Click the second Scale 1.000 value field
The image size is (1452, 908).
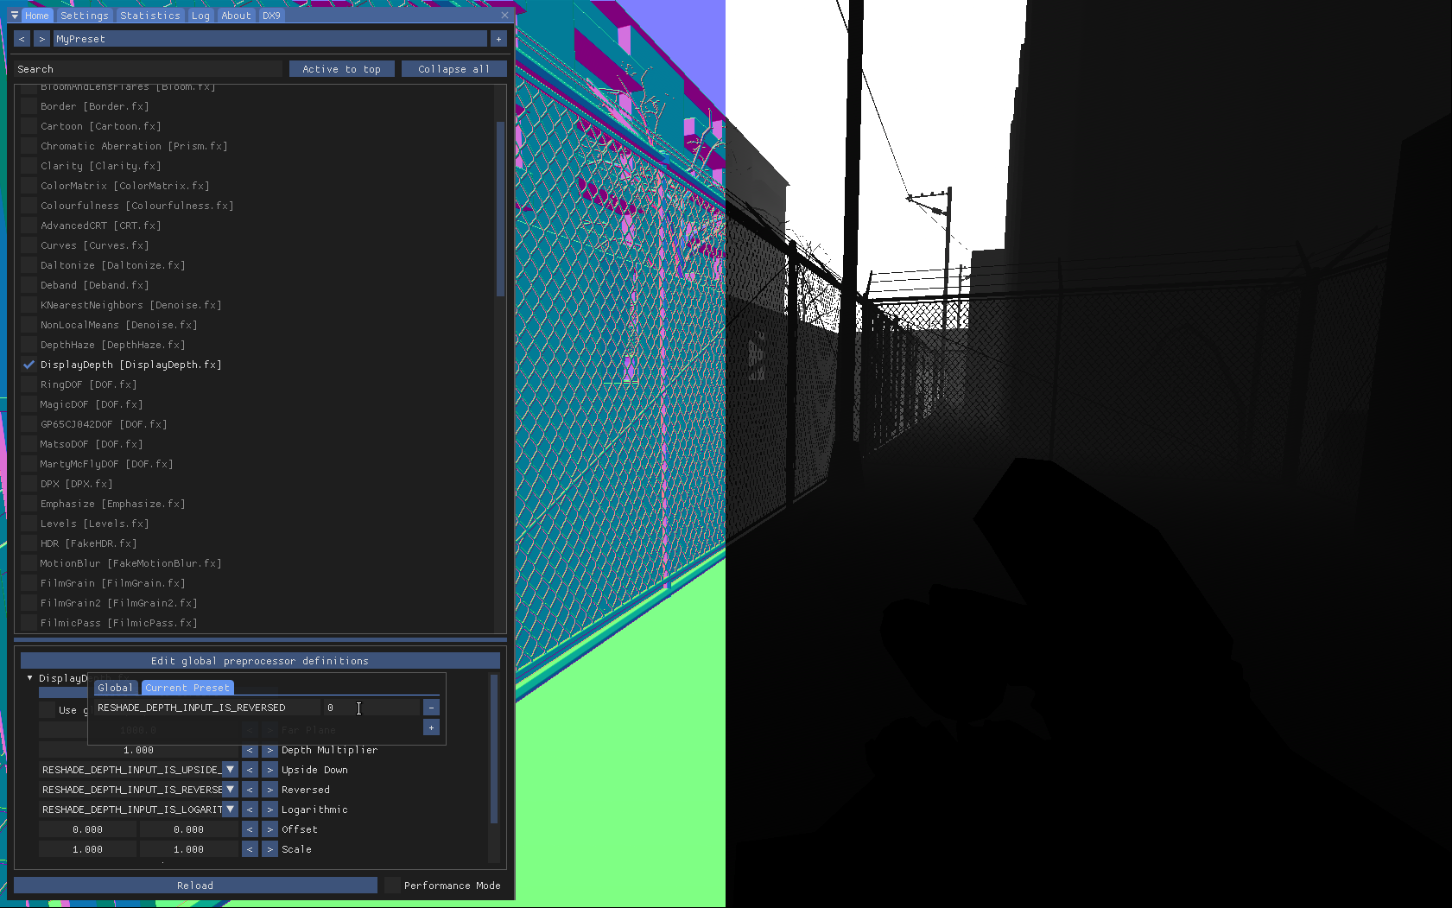click(x=188, y=849)
